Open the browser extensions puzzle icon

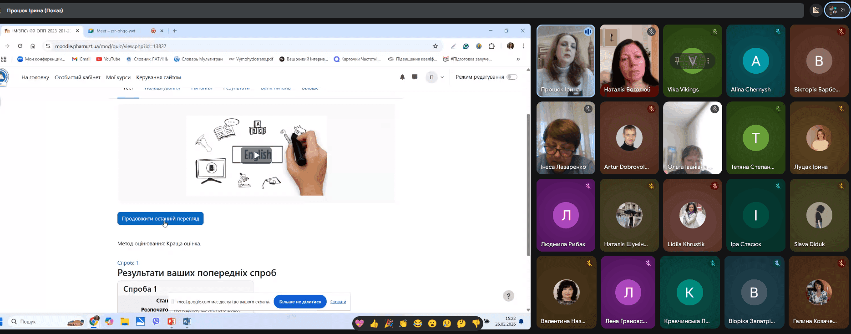[491, 46]
